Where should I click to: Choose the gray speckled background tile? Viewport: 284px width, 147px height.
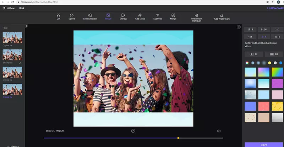click(x=250, y=95)
